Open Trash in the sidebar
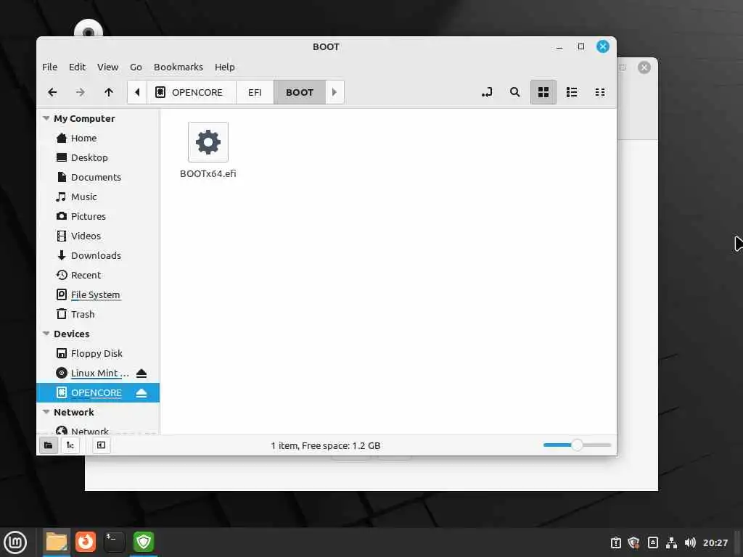Viewport: 743px width, 557px height. (98, 315)
